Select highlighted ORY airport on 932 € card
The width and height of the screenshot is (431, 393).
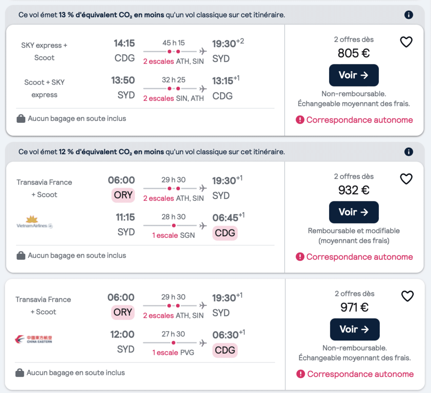point(123,195)
